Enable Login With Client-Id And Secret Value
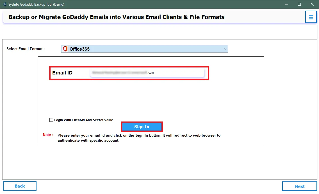The width and height of the screenshot is (319, 194). click(51, 120)
